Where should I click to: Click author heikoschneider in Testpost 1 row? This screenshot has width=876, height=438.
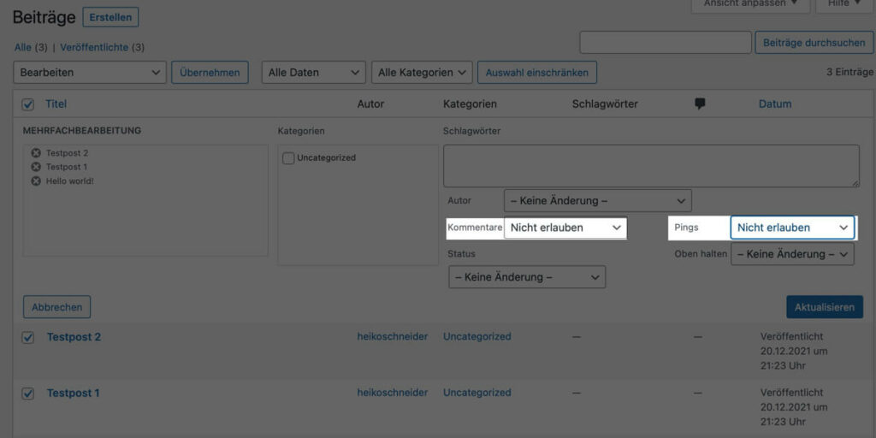[393, 392]
